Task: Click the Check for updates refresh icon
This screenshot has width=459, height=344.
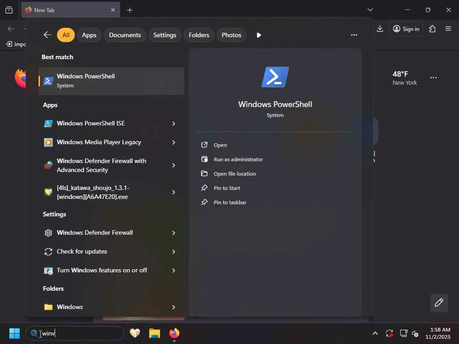Action: point(48,252)
